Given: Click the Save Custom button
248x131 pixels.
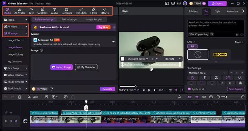Looking at the screenshot, I should pyautogui.click(x=236, y=89).
